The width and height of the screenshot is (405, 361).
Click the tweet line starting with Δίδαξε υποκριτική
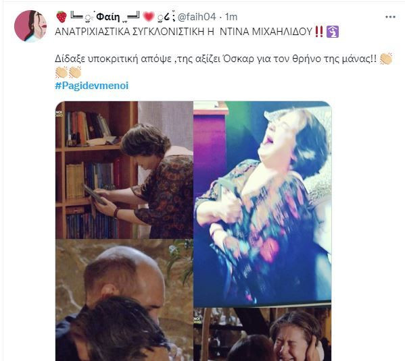[x=216, y=59]
